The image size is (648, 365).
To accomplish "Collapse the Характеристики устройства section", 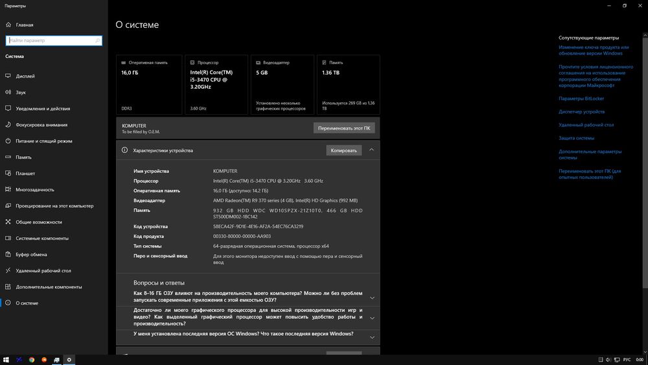I will coord(371,150).
